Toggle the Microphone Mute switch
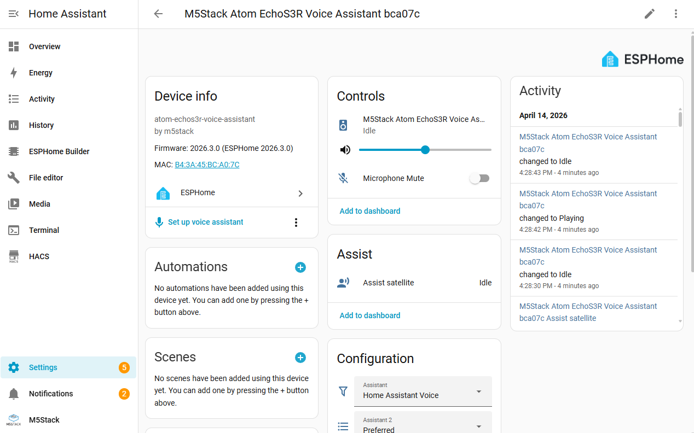This screenshot has width=694, height=433. [x=479, y=178]
